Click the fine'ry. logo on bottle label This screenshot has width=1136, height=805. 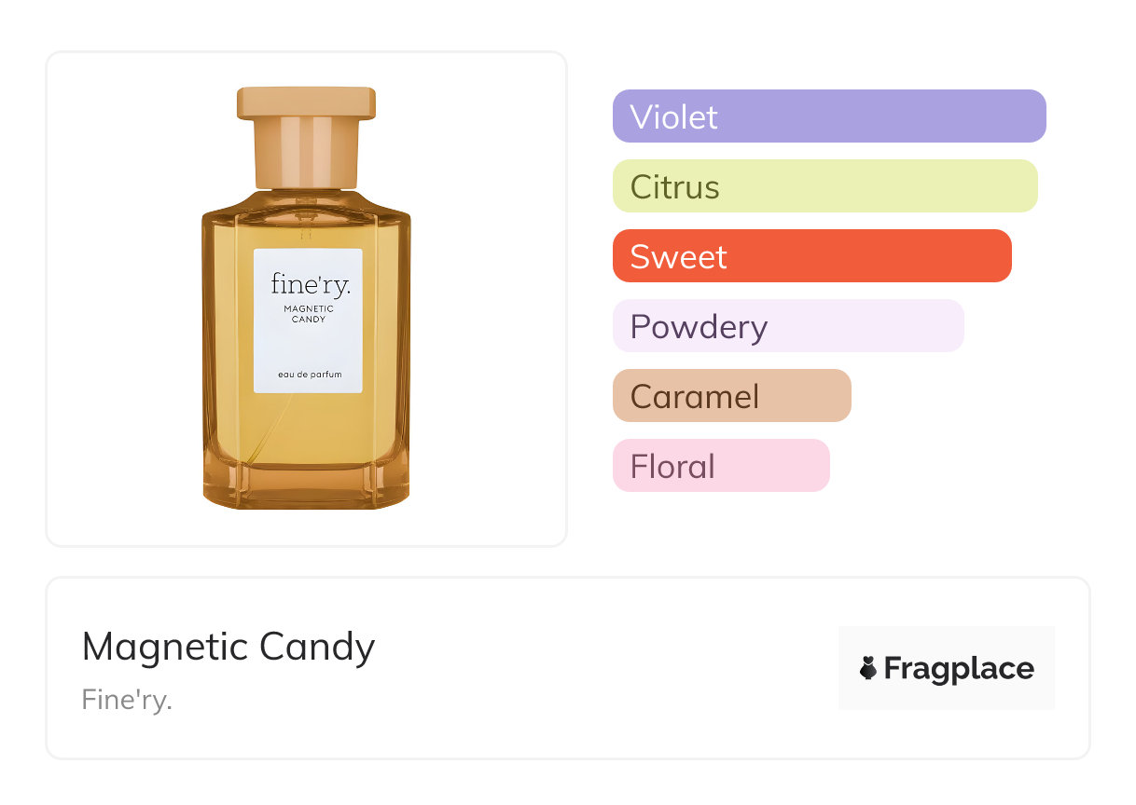pos(311,283)
